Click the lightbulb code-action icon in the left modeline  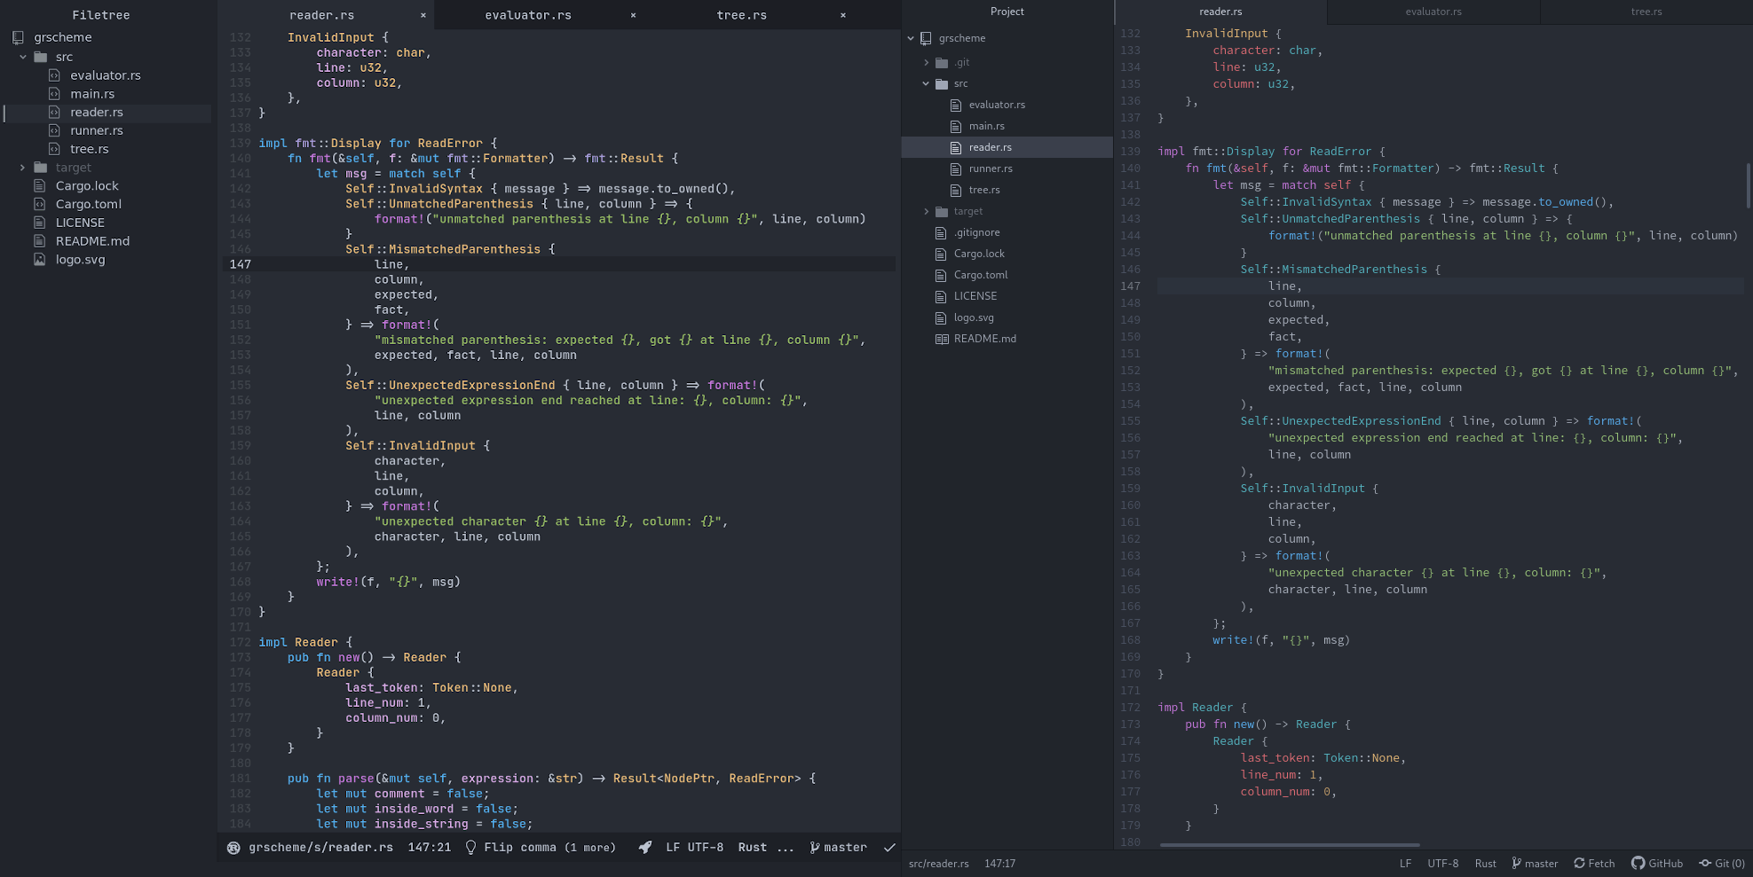(x=470, y=848)
